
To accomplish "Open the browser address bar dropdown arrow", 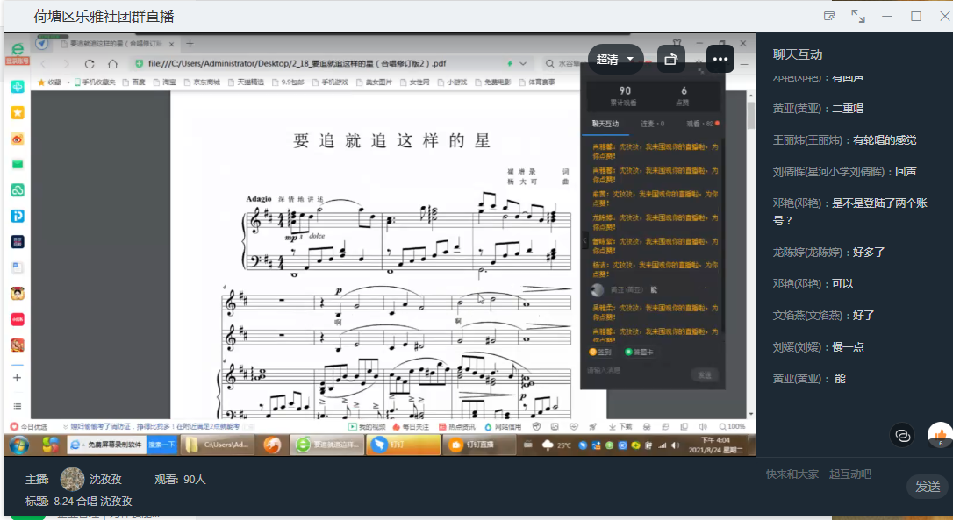I will point(525,63).
